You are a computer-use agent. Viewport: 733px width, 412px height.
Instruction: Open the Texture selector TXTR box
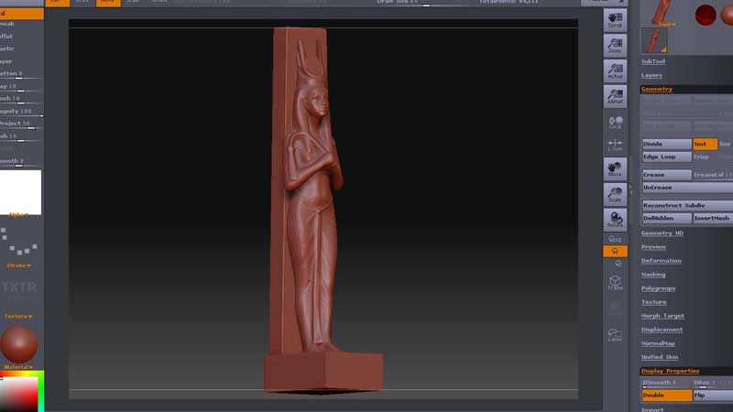click(x=18, y=287)
